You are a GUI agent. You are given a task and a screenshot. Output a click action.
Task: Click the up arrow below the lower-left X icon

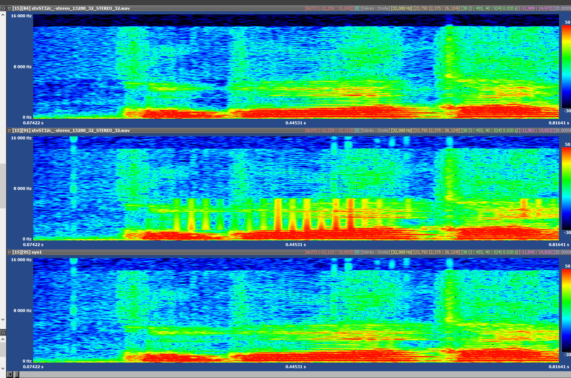(3, 339)
